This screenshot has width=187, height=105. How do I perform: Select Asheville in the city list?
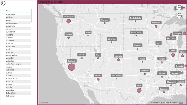tap(18, 70)
